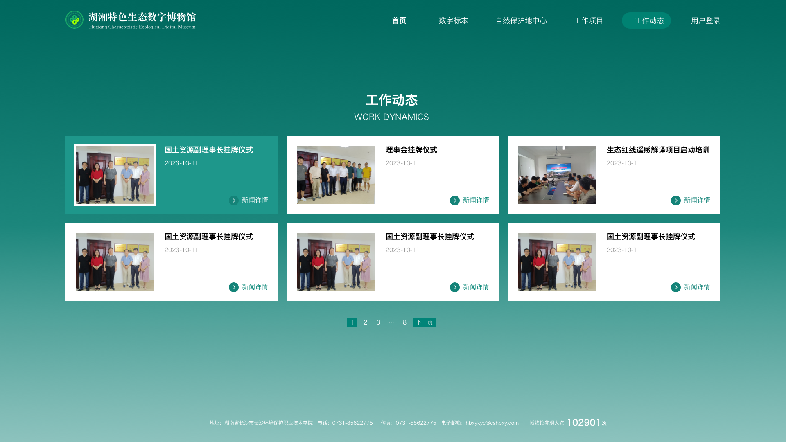Jump to last page 8
786x442 pixels.
click(x=404, y=322)
